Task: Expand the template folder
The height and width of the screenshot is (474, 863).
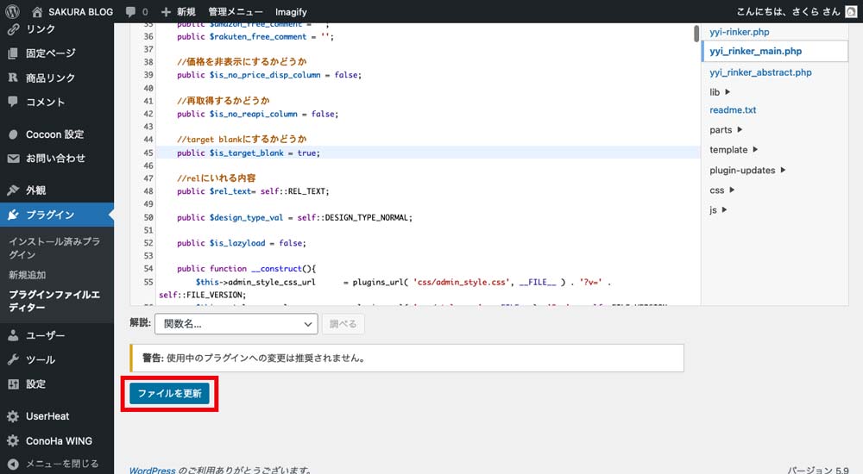Action: (x=734, y=150)
